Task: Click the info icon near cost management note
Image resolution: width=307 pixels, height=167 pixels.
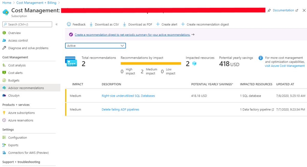Action: pyautogui.click(x=261, y=58)
